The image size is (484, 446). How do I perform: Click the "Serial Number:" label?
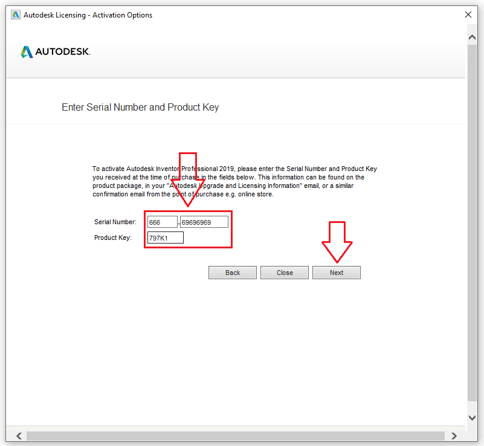point(115,222)
